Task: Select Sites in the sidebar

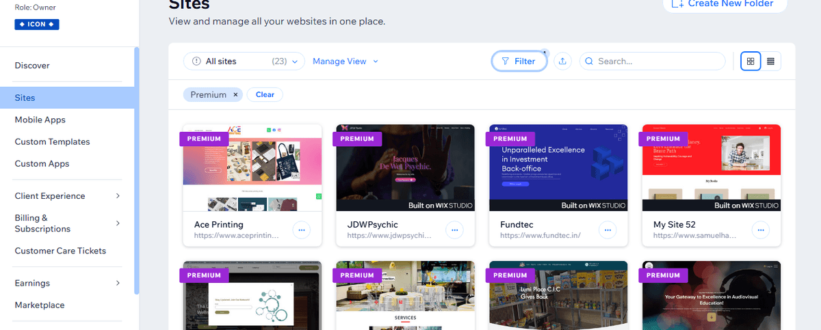Action: pyautogui.click(x=67, y=98)
